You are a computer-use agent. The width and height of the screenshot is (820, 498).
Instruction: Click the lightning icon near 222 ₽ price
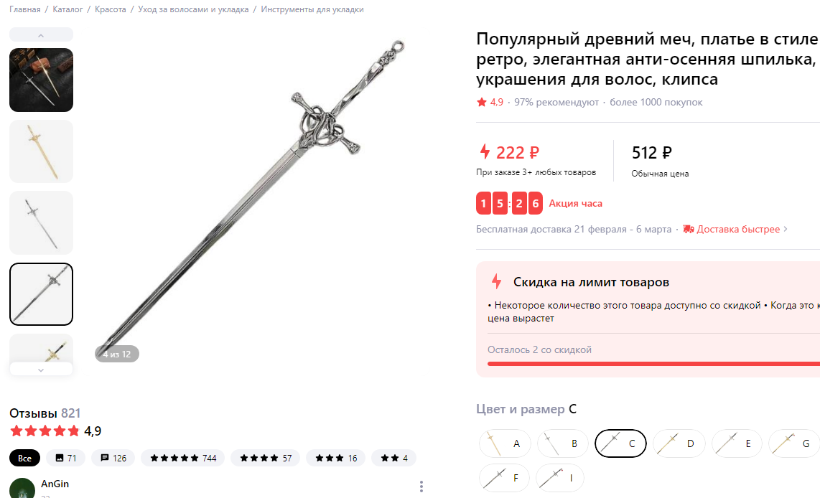(485, 151)
